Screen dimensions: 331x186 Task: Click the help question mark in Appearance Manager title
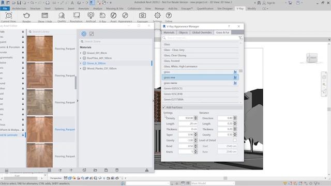tap(229, 26)
